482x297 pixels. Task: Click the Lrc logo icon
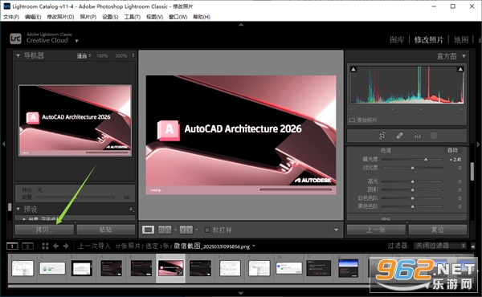15,39
